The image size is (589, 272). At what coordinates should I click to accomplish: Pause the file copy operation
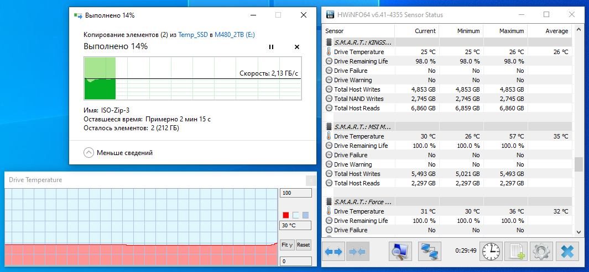pyautogui.click(x=271, y=47)
